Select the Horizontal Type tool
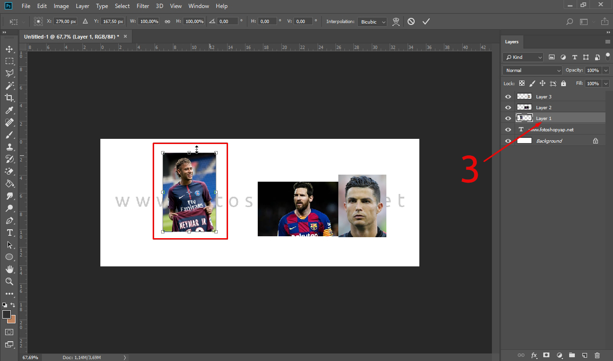 click(9, 233)
